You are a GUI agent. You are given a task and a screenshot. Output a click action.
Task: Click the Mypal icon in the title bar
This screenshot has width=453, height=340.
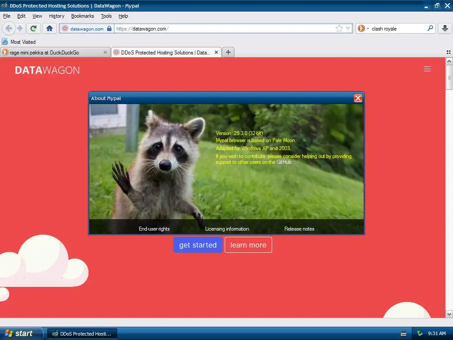(4, 5)
